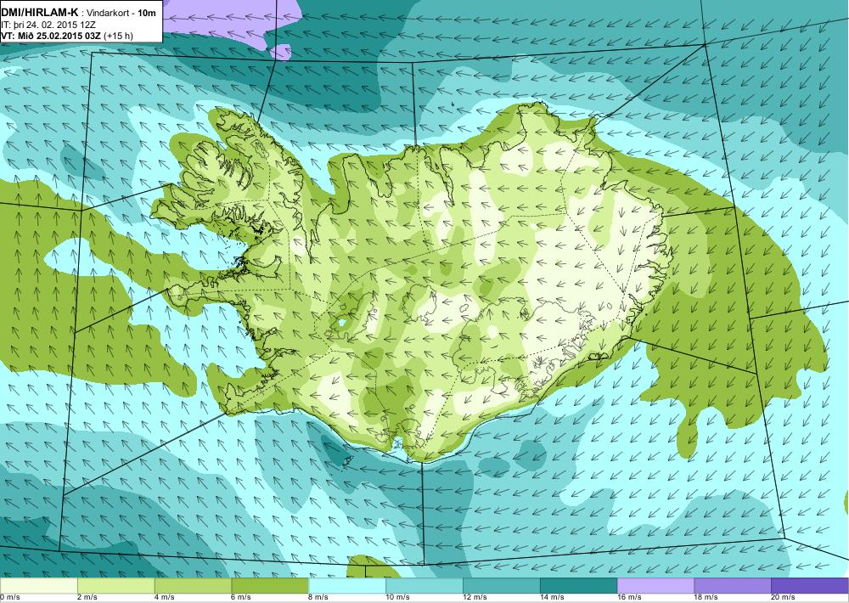
Task: Click the "6 m/s" legend label
Action: pyautogui.click(x=241, y=598)
